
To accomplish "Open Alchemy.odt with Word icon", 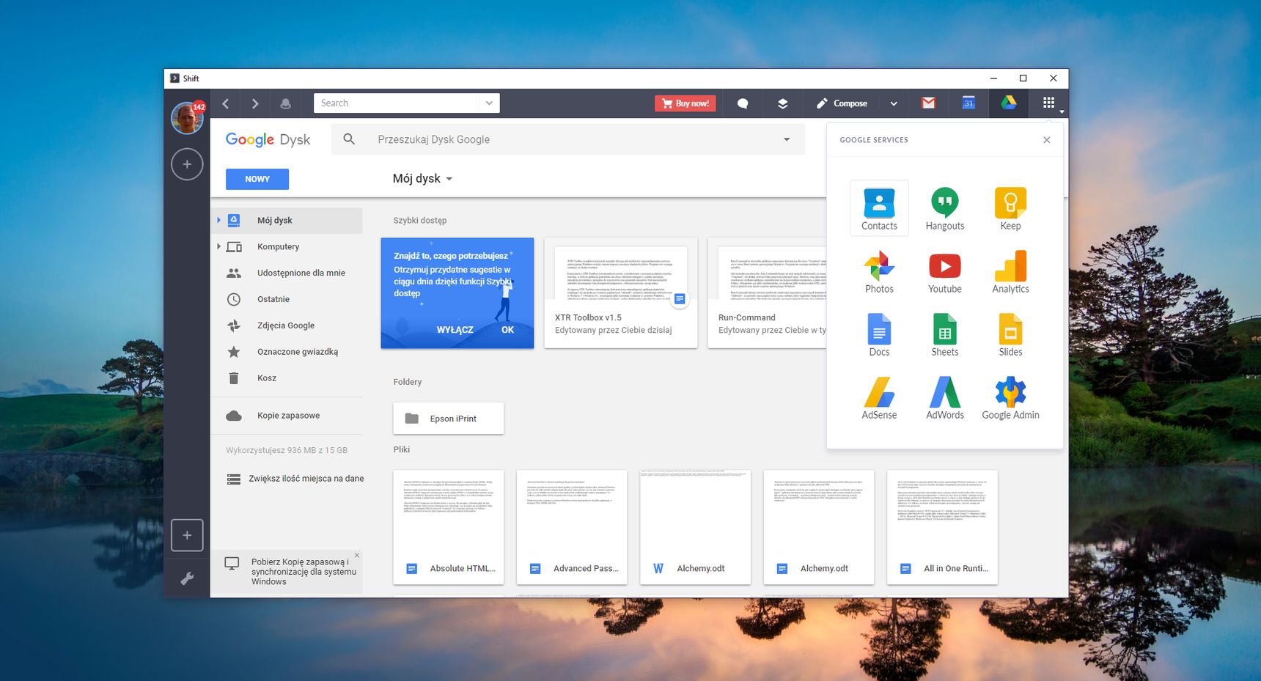I will pos(695,527).
